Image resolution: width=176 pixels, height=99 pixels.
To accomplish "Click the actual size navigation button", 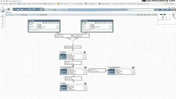I will pos(3,26).
